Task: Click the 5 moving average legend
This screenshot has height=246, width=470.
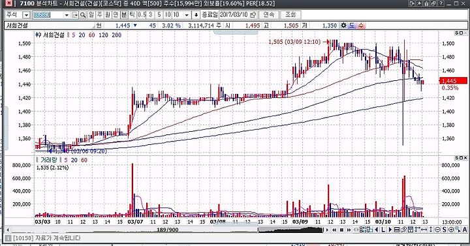Action: (73, 35)
